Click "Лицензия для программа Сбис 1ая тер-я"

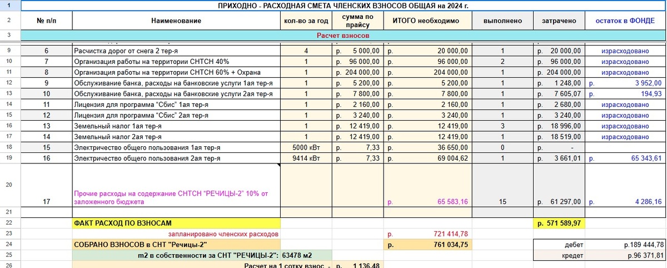(x=176, y=105)
